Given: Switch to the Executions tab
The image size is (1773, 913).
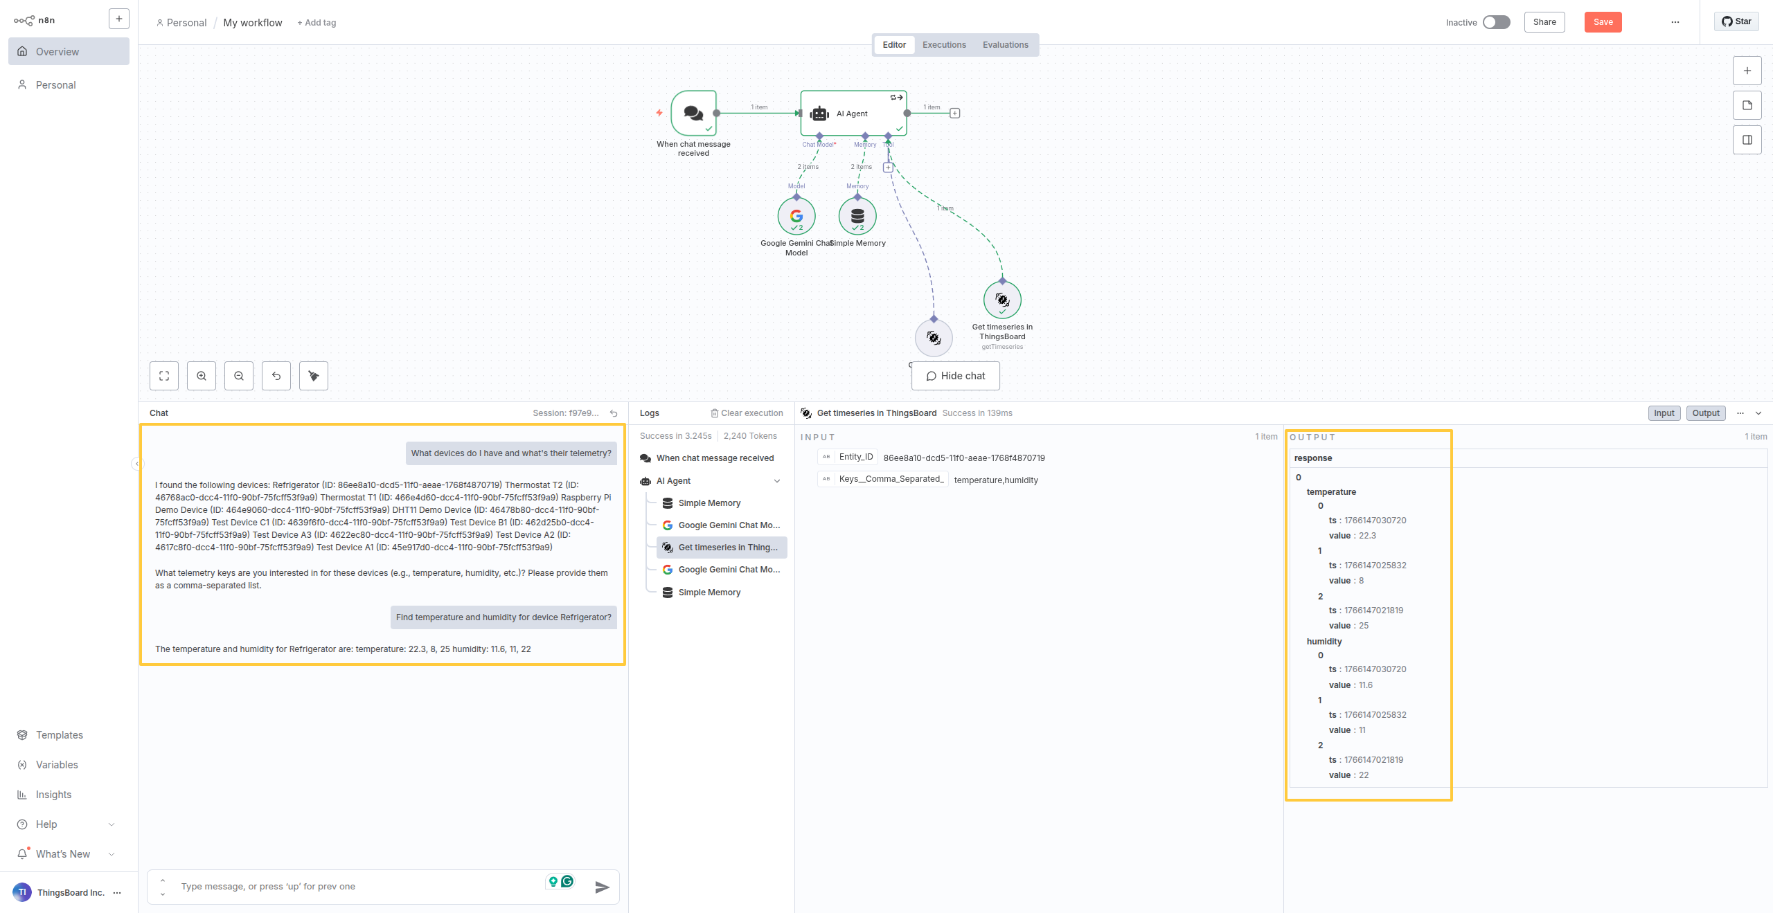Looking at the screenshot, I should pos(944,45).
